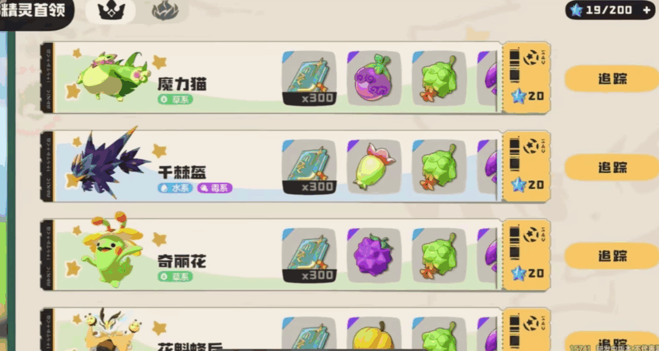Track the 奇丽花 boss
659x351 pixels.
(x=612, y=256)
